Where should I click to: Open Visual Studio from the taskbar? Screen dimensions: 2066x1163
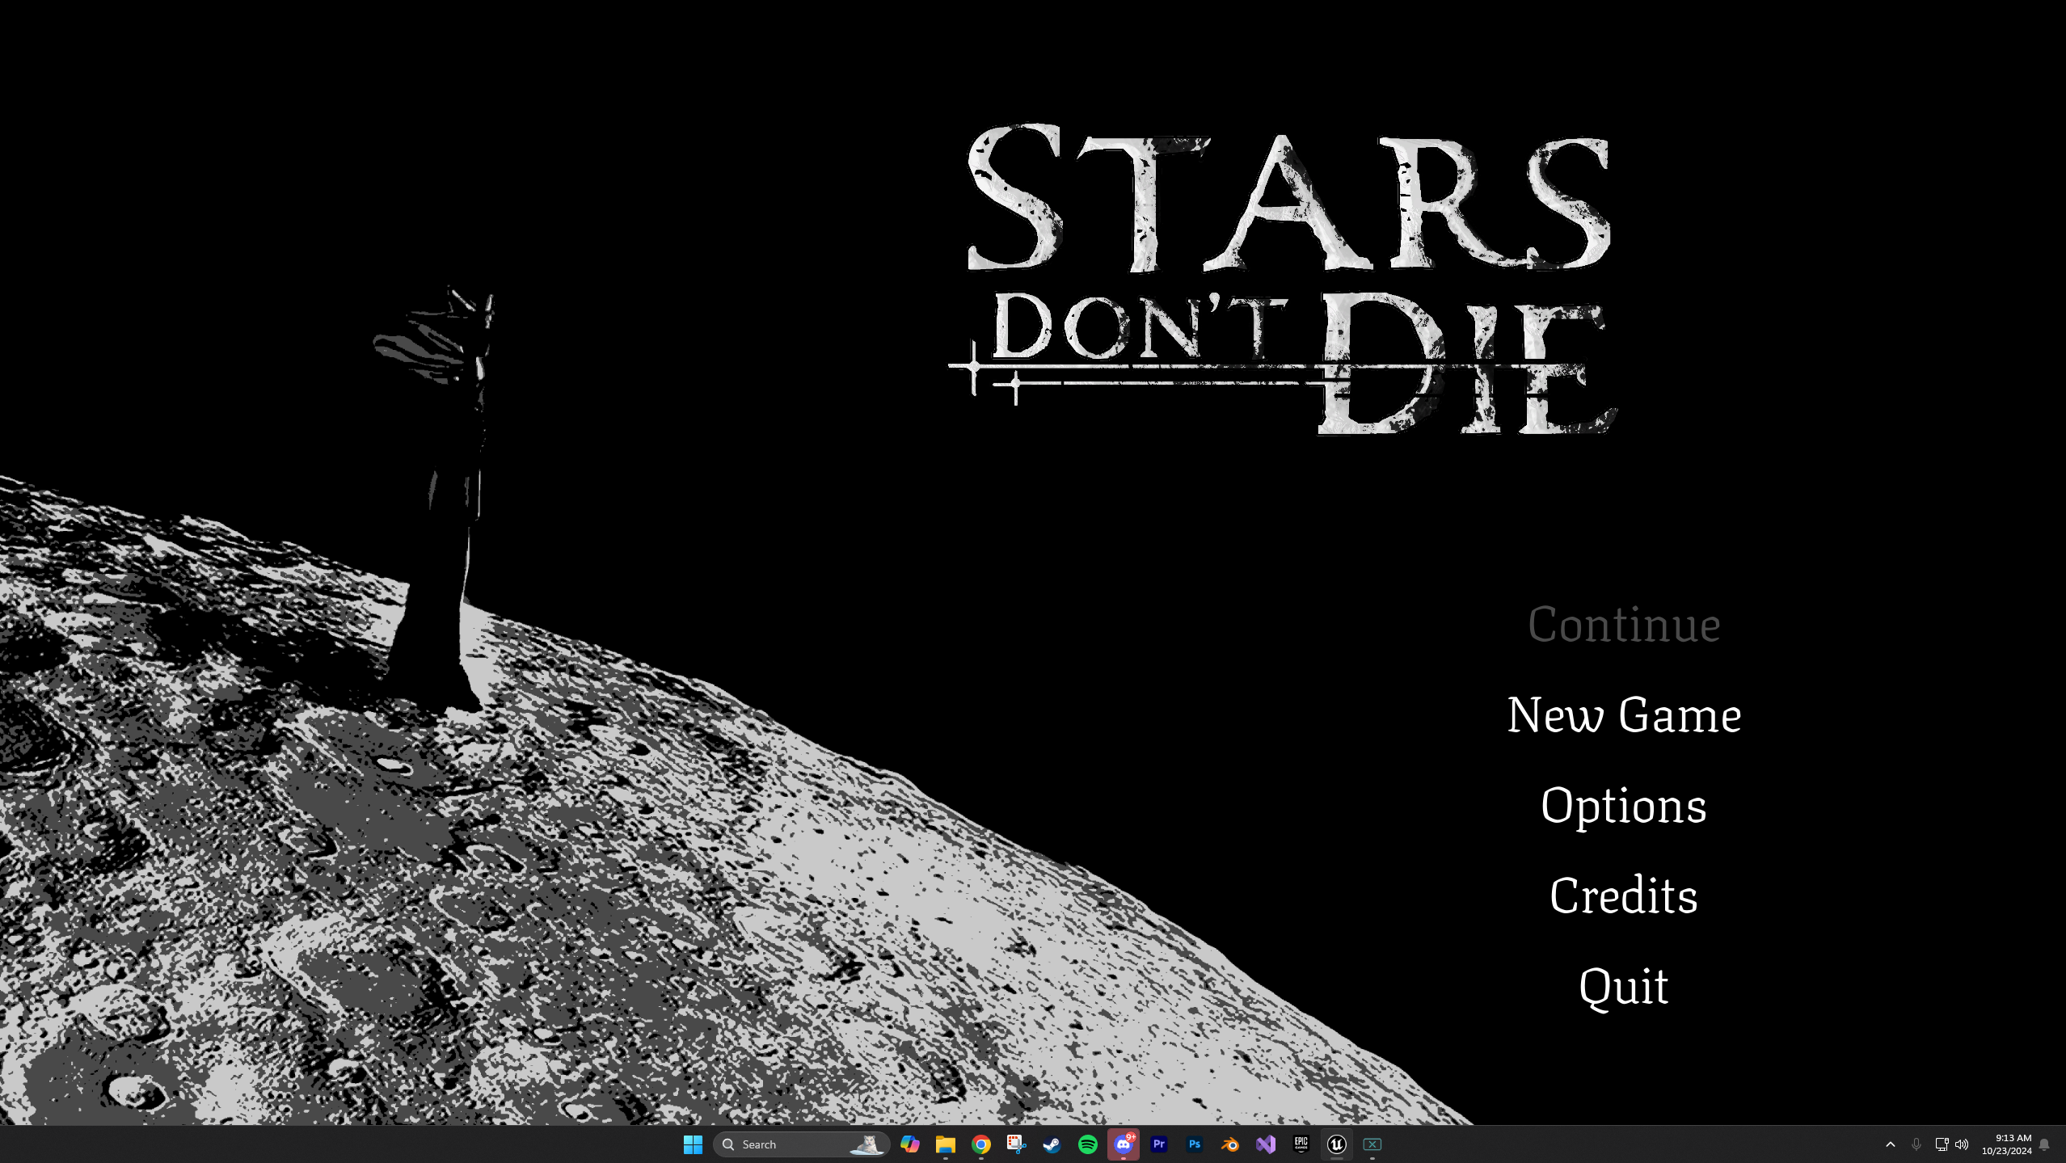coord(1265,1144)
